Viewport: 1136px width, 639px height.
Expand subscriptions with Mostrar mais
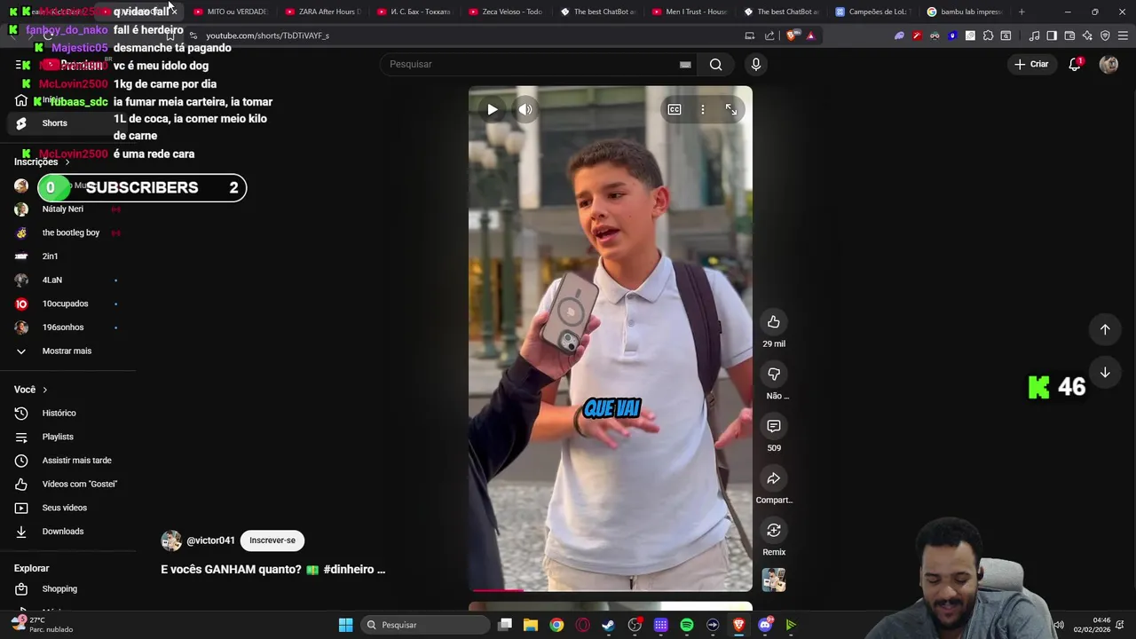point(67,351)
